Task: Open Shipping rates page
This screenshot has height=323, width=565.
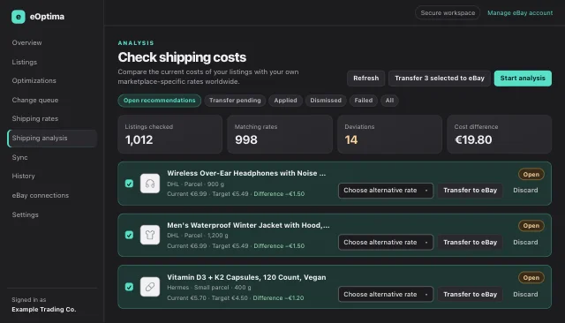Action: click(35, 119)
